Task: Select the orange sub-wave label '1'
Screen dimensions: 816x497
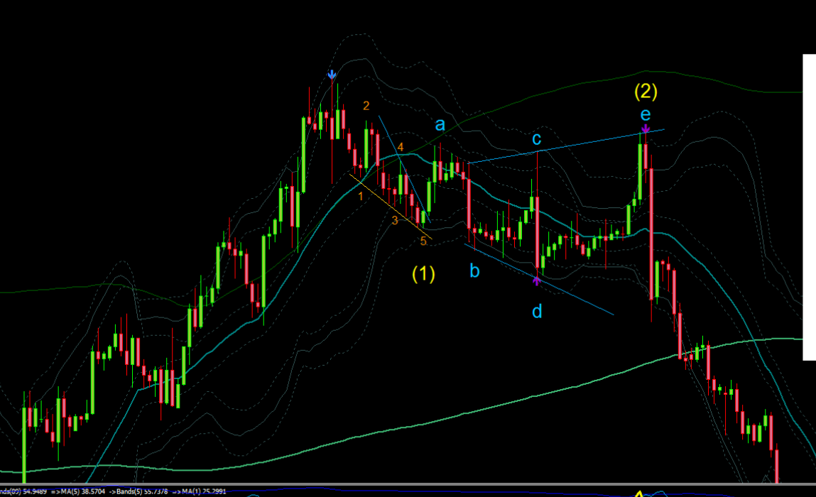Action: click(x=360, y=197)
